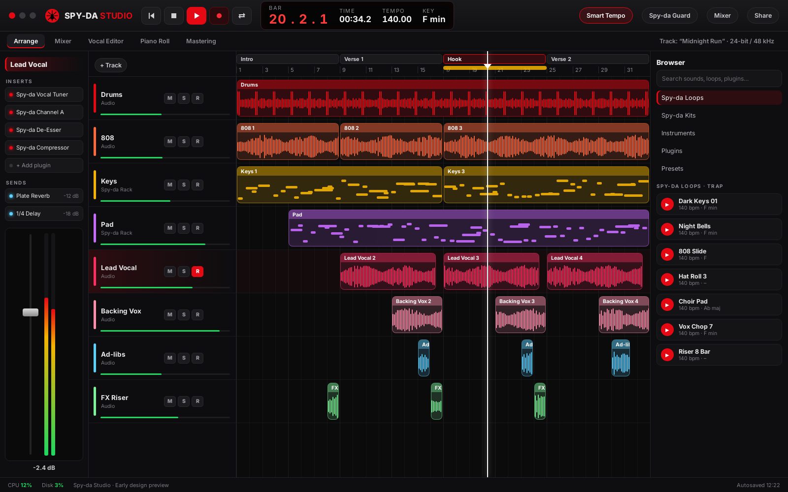Screen dimensions: 788x492
Task: Mute the Ad-libs track
Action: click(x=170, y=358)
